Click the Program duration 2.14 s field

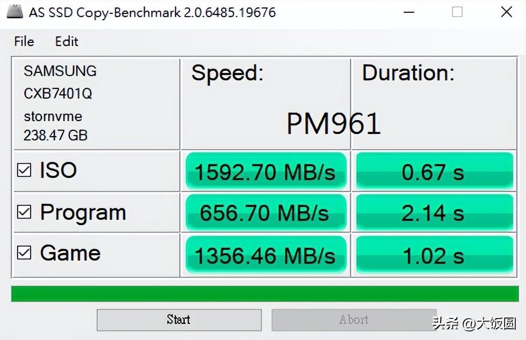pos(434,213)
